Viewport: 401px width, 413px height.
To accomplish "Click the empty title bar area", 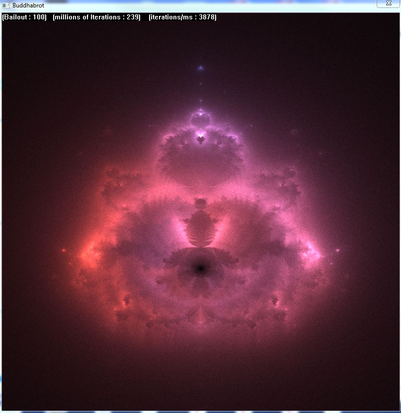I will [199, 5].
